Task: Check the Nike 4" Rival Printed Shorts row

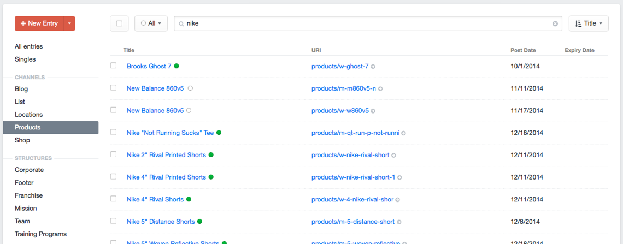Action: tap(114, 176)
